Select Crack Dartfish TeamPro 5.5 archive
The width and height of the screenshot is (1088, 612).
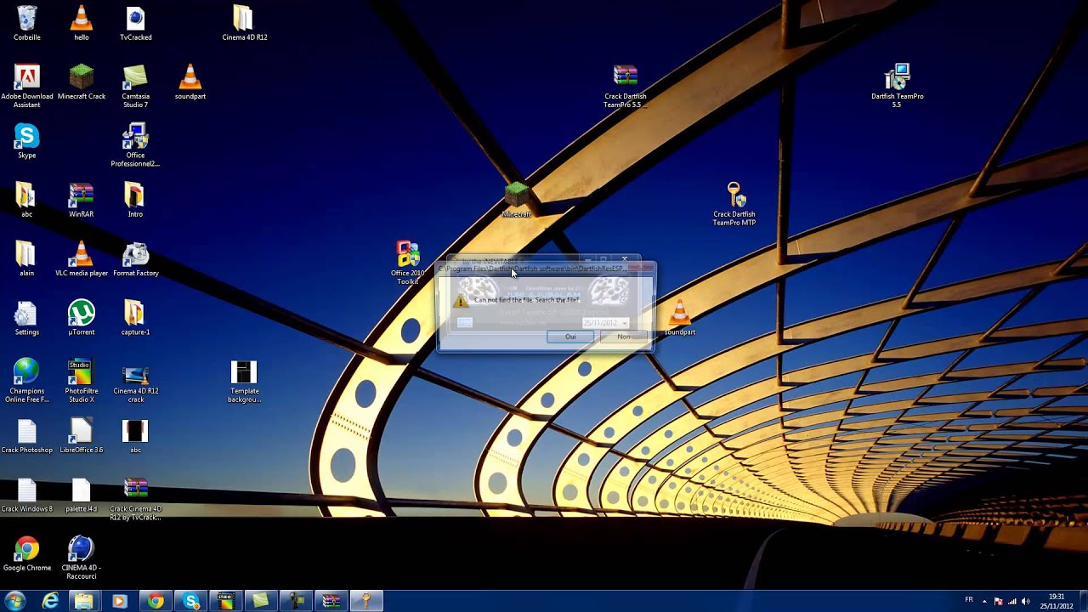click(x=625, y=87)
